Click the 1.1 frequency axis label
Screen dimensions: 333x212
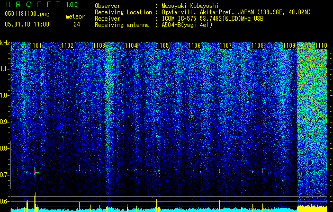click(5, 69)
